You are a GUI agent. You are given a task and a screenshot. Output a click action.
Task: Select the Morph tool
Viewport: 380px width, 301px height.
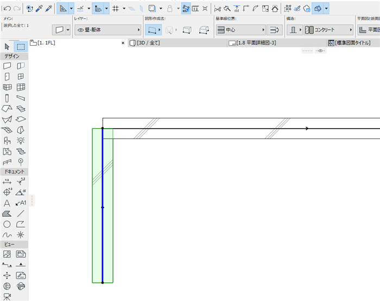[21, 130]
